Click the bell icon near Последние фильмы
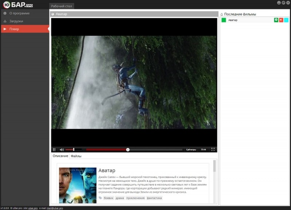291x210 pixels. [222, 14]
